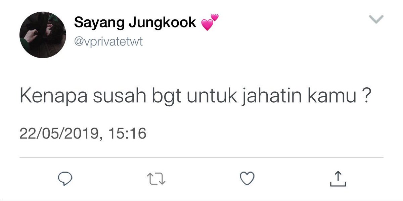Viewport: 403px width, 201px height.
Task: Open the Sayang Jungkook display name
Action: 135,23
